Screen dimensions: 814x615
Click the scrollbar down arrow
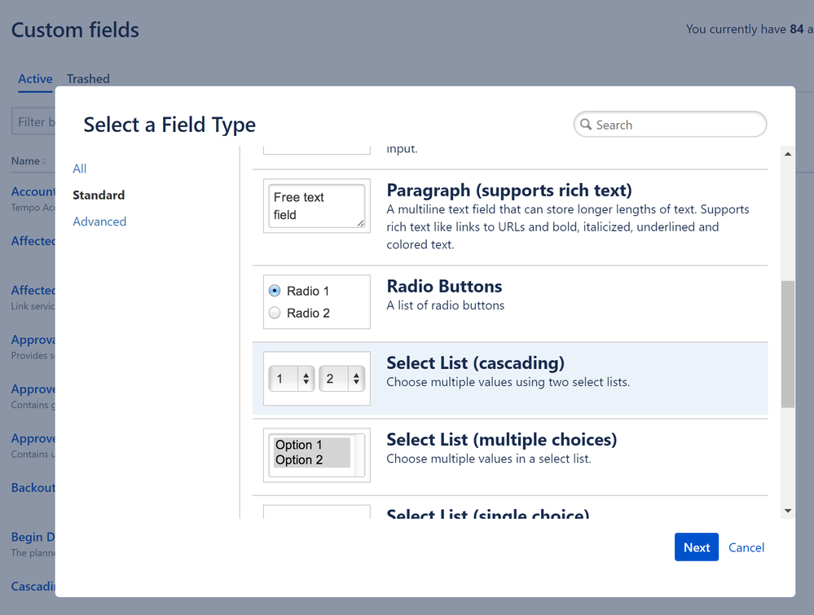(x=788, y=511)
